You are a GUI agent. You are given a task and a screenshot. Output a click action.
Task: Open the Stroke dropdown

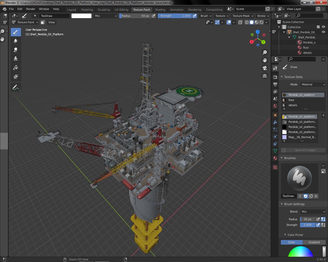click(263, 16)
